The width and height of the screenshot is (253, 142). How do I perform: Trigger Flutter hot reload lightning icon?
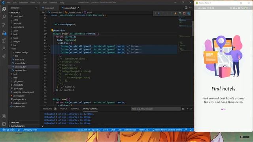(x=176, y=13)
